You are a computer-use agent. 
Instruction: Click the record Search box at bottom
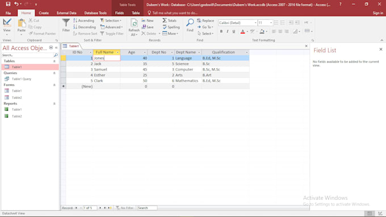pyautogui.click(x=147, y=208)
